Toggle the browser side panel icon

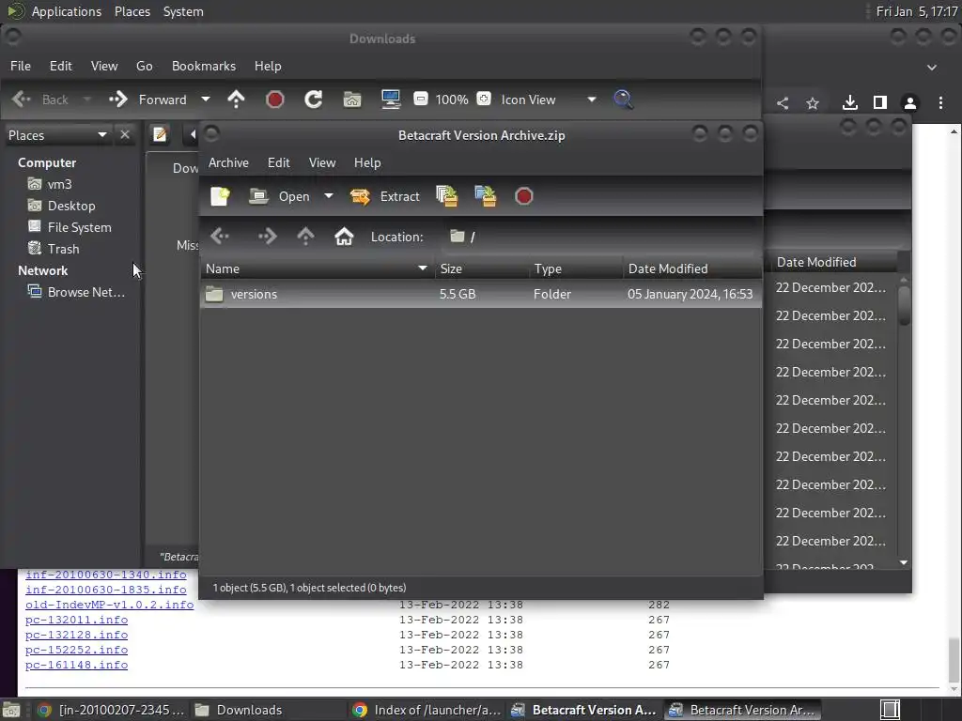tap(879, 102)
